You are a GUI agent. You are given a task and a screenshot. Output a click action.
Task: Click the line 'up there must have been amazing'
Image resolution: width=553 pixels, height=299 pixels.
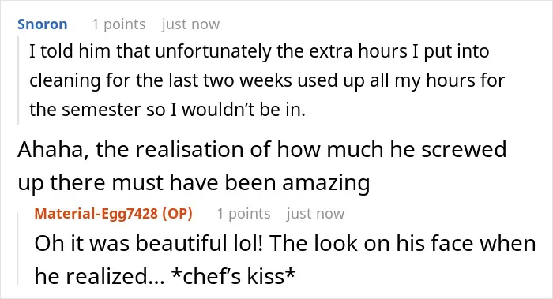coord(194,183)
